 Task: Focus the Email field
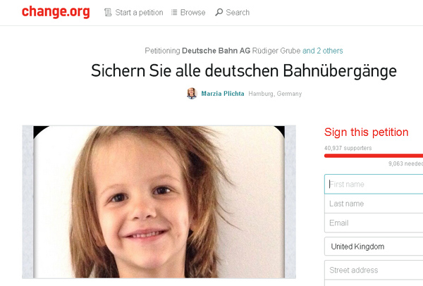click(374, 223)
